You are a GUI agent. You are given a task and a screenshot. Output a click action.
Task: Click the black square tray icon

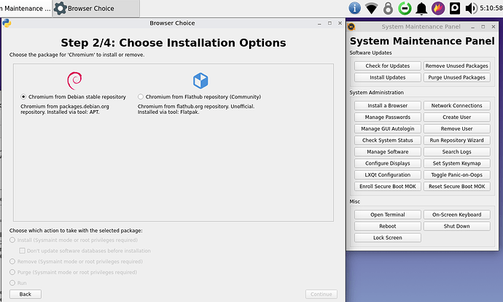[455, 8]
